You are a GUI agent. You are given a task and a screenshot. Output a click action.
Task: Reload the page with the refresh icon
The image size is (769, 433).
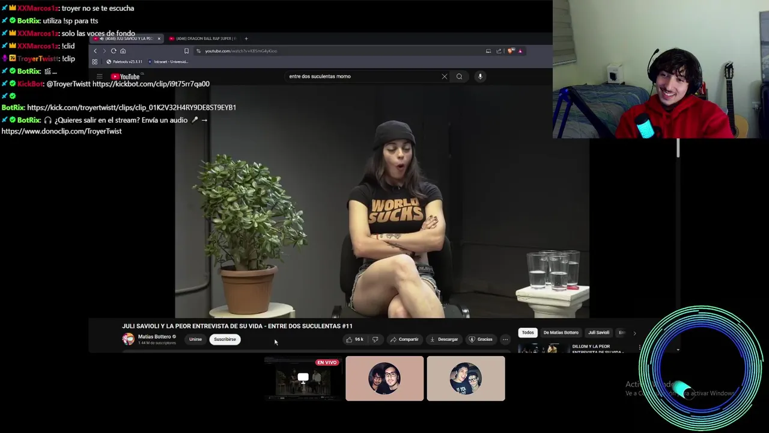tap(114, 51)
